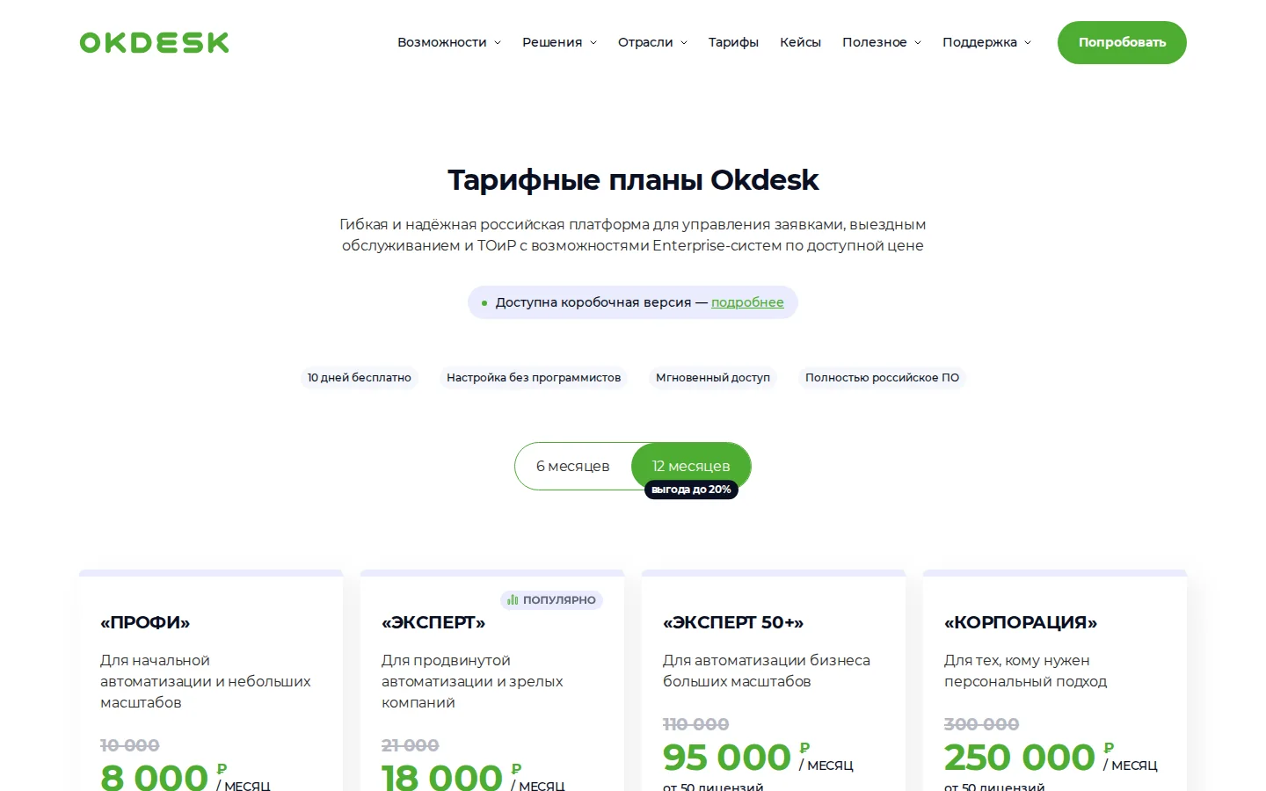The image size is (1266, 791).
Task: Select the «ПРОФИ» plan title
Action: [145, 622]
